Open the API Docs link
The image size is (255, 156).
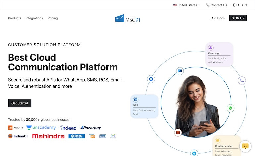(218, 18)
